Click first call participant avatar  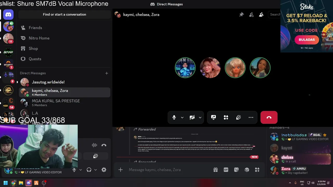pyautogui.click(x=185, y=68)
